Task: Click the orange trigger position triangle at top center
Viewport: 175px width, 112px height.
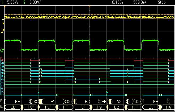Action: pos(89,6)
